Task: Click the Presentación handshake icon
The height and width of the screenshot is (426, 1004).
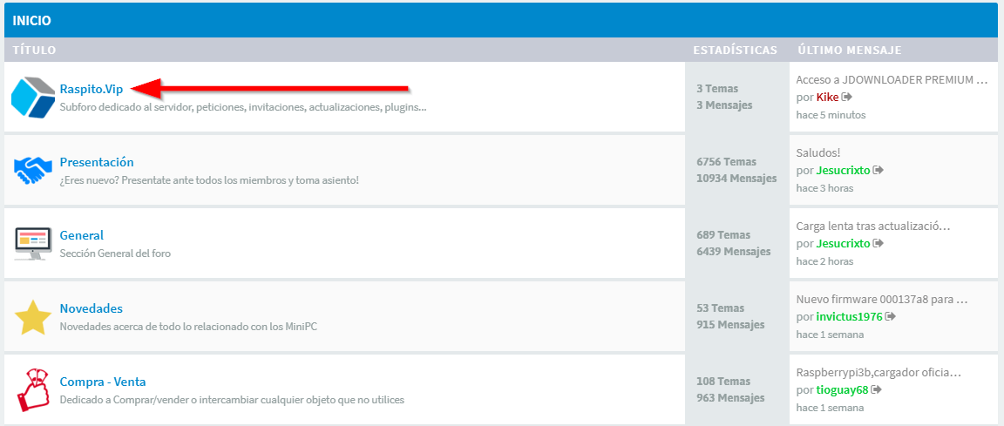Action: (33, 170)
